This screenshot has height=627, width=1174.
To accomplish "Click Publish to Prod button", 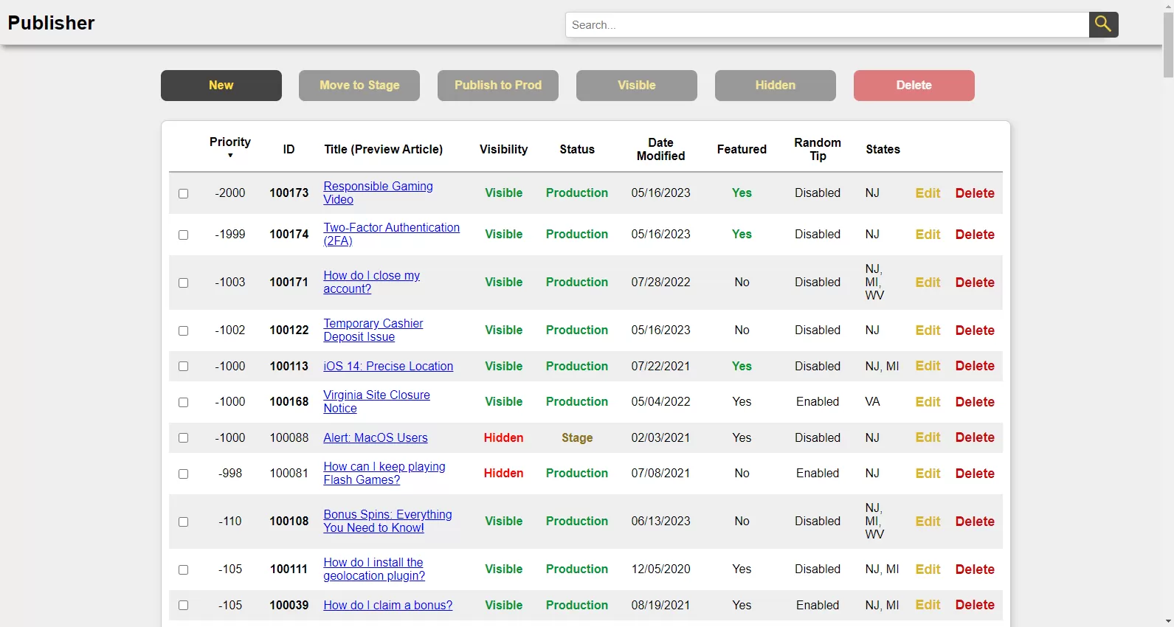I will (x=498, y=86).
